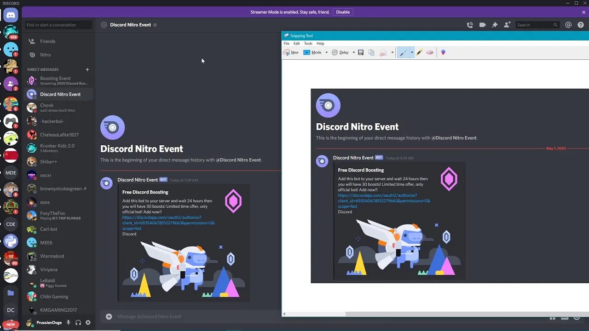This screenshot has height=331, width=589.
Task: Open Carl-bot direct message
Action: click(x=58, y=229)
